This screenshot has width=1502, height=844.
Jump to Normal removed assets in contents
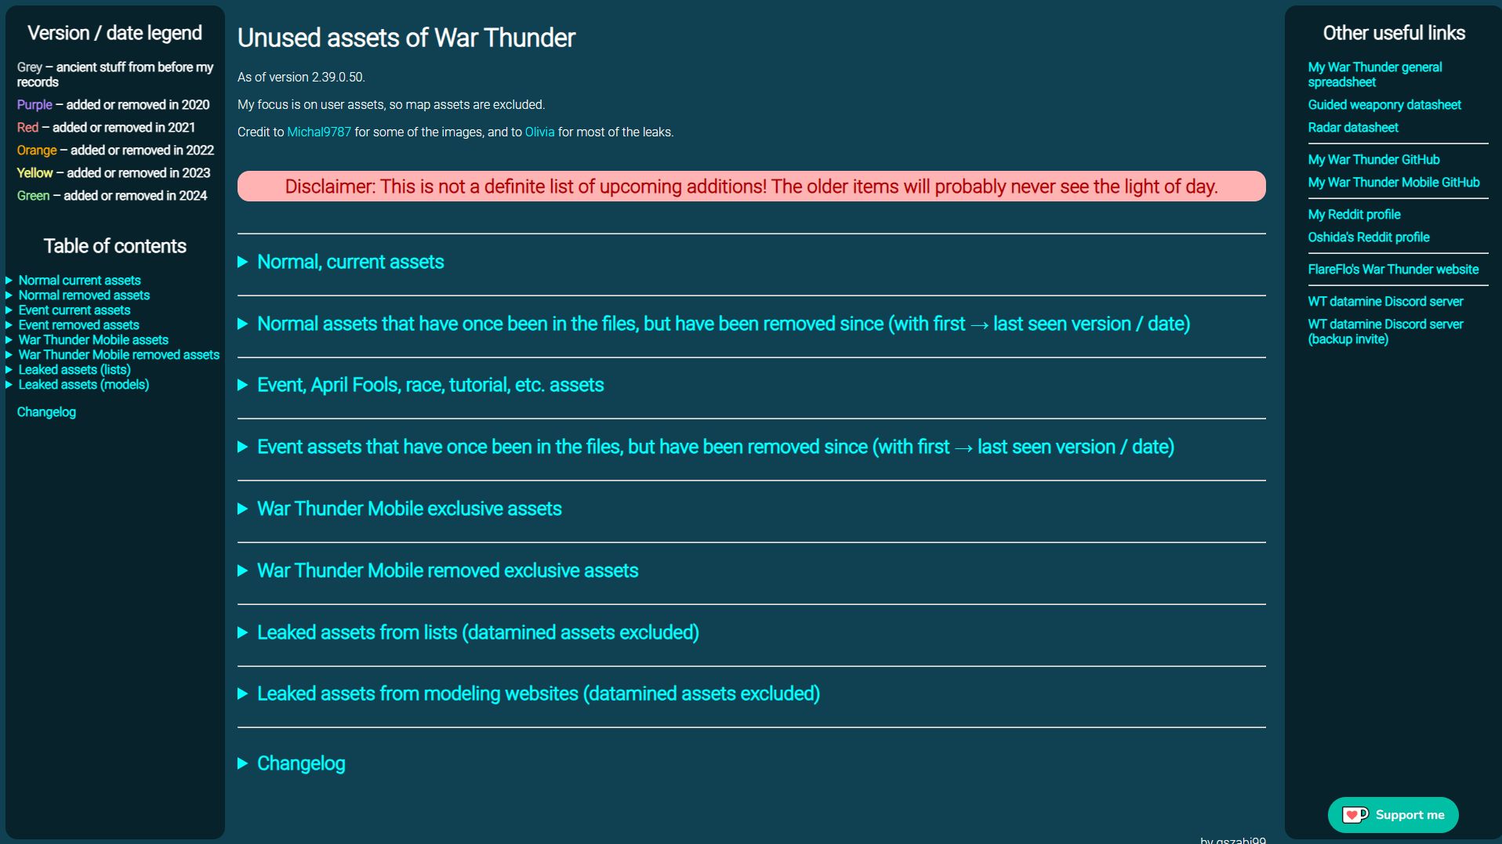click(x=84, y=295)
